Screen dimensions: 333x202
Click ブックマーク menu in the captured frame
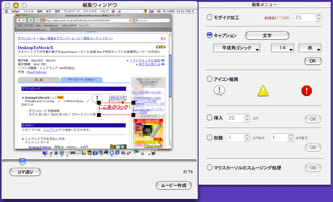click(72, 11)
